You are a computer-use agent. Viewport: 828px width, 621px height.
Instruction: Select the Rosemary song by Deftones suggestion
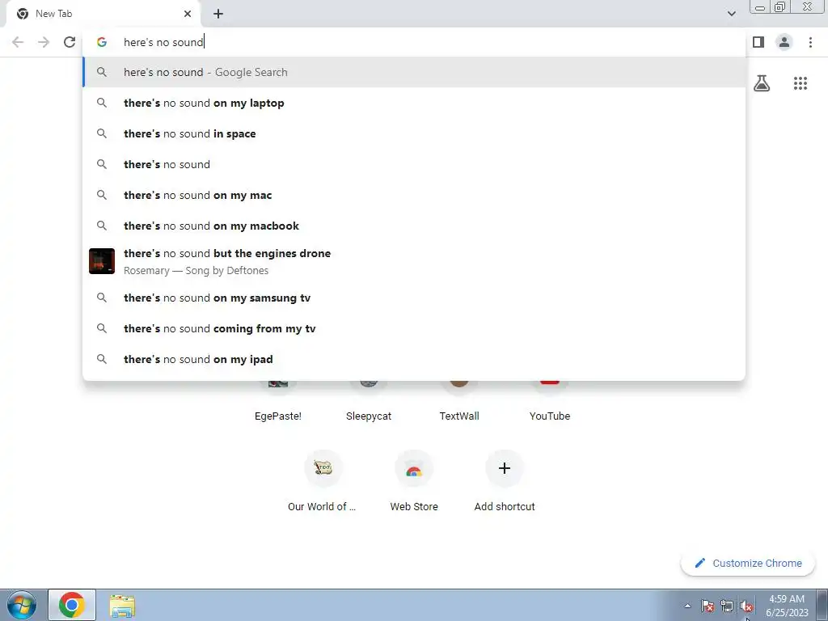click(414, 261)
